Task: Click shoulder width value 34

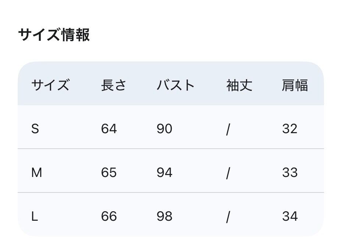Action: pyautogui.click(x=290, y=216)
